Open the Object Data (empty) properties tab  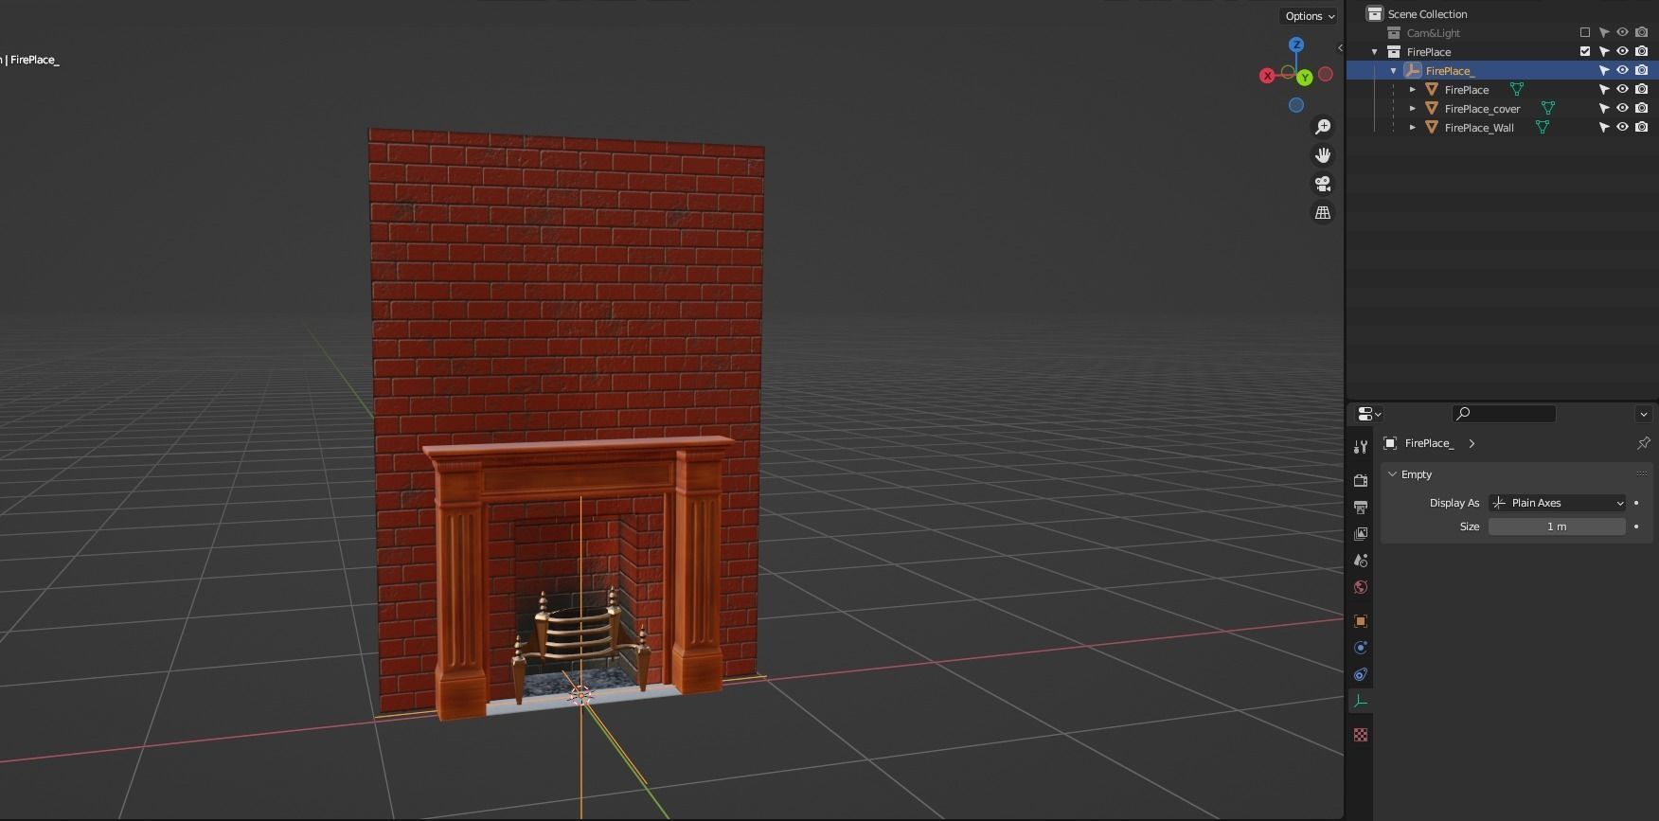point(1361,701)
